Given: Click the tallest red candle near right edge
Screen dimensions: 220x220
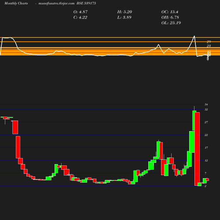Looking at the screenshot, I should point(197,149).
